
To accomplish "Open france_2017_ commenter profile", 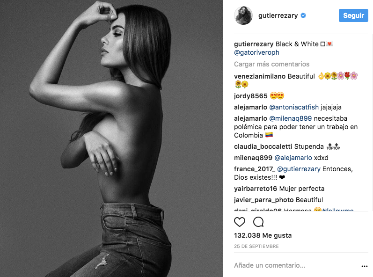I will (255, 169).
